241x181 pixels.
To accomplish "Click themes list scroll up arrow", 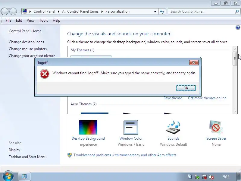I will (235, 49).
